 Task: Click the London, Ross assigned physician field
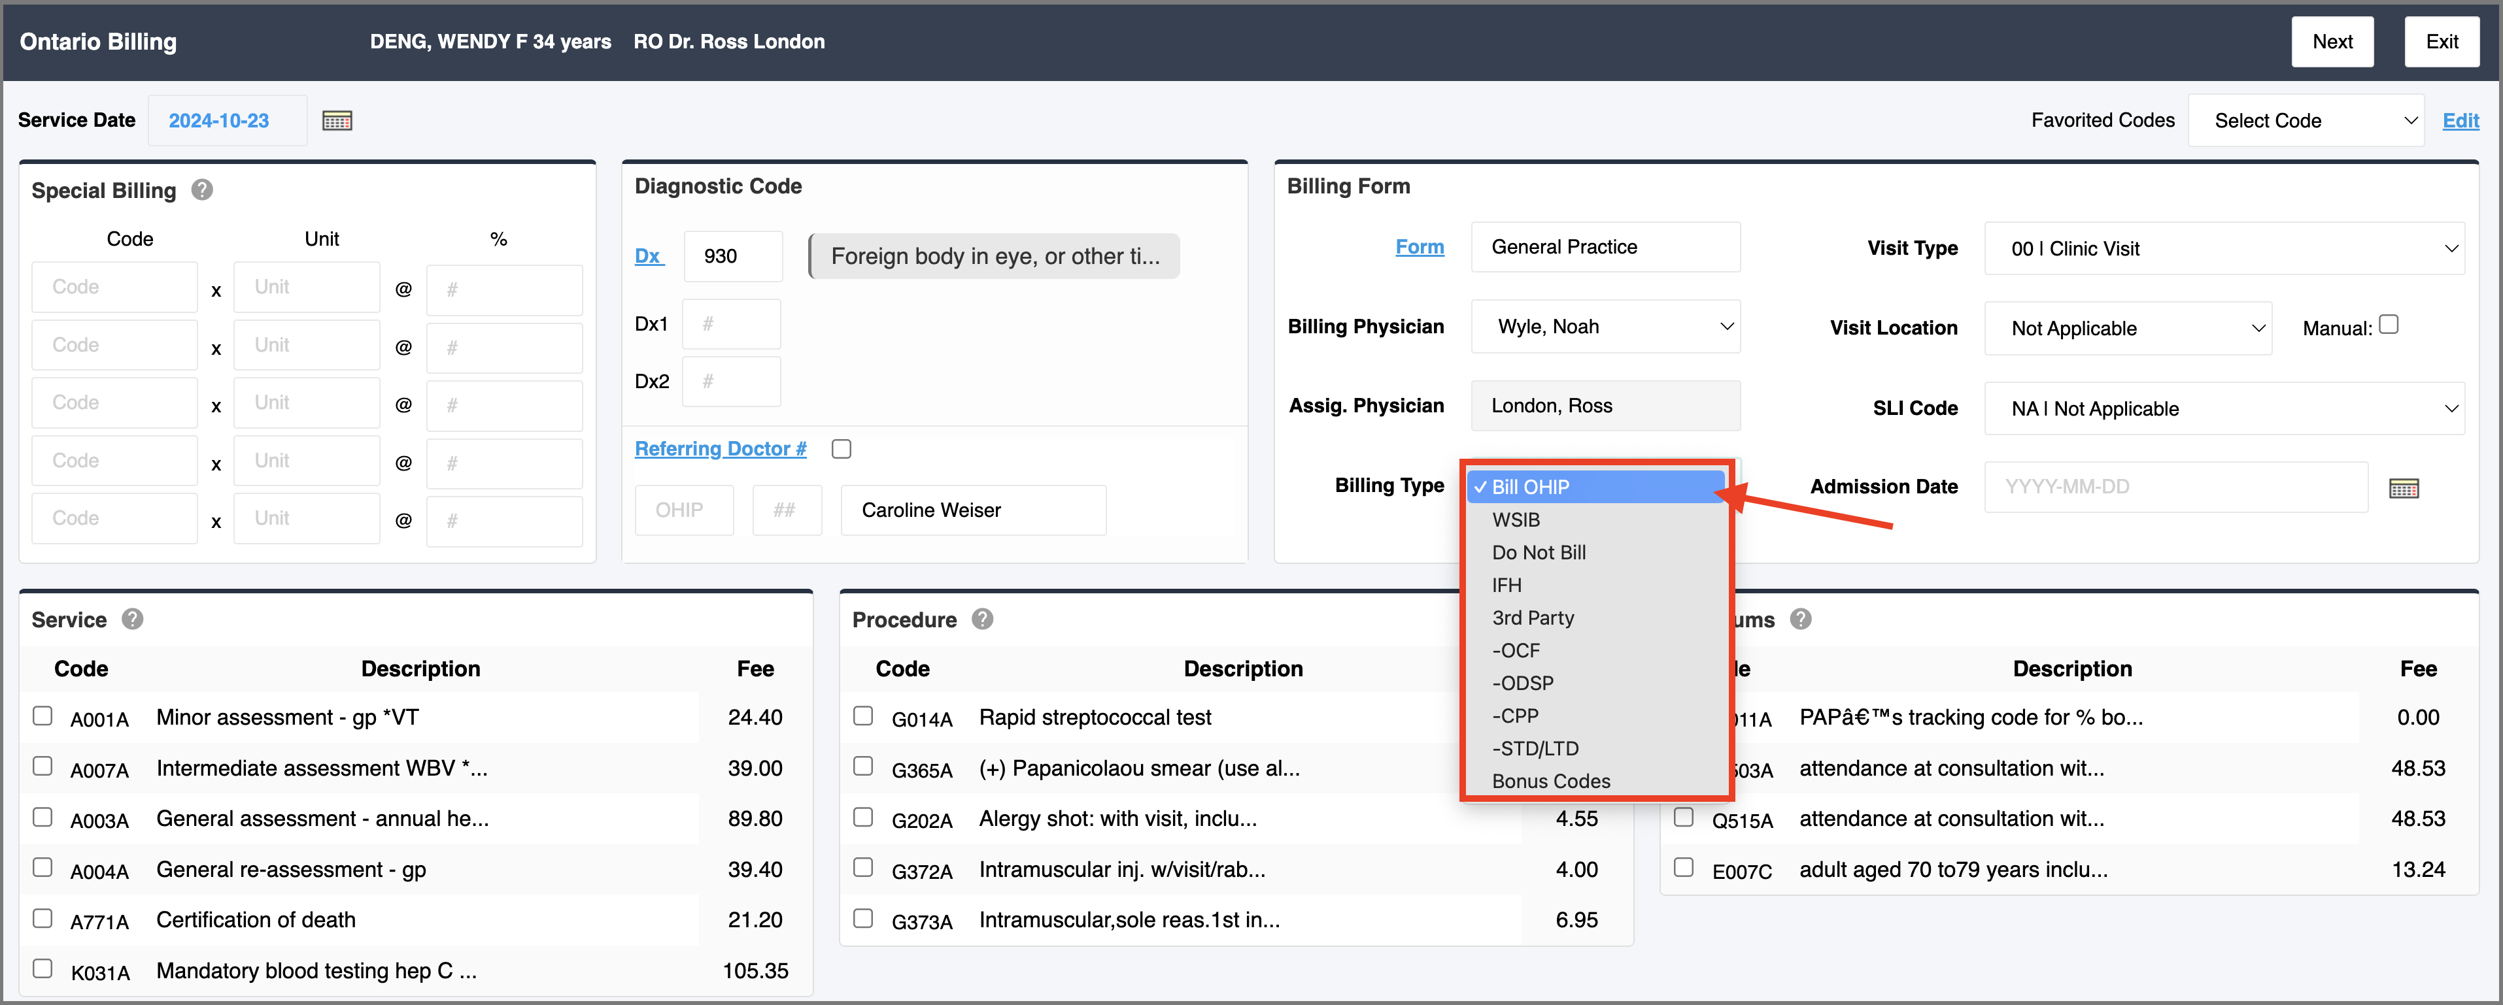[x=1605, y=406]
